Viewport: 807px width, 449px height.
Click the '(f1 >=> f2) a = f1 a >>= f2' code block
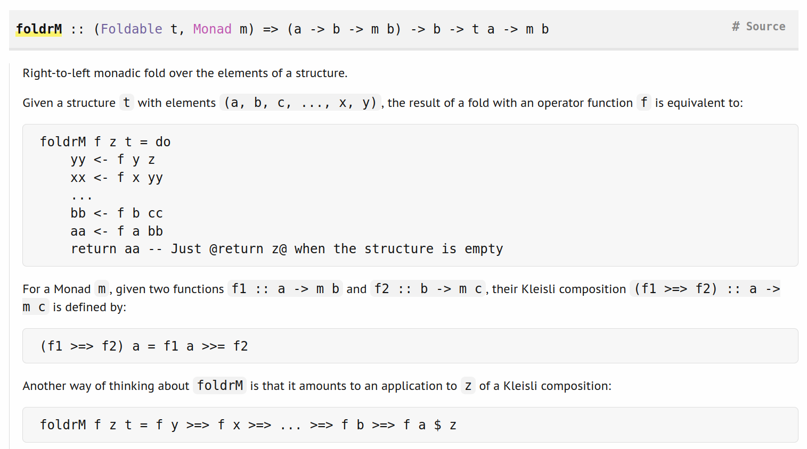410,346
